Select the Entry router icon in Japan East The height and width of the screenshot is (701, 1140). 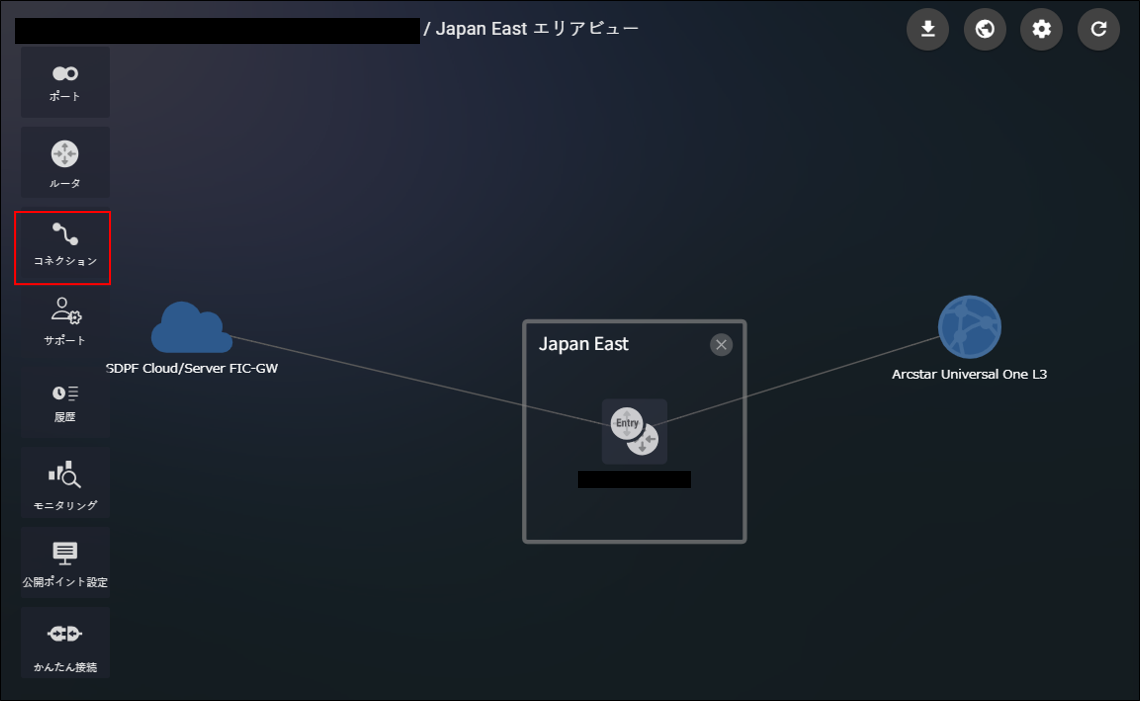tap(634, 431)
